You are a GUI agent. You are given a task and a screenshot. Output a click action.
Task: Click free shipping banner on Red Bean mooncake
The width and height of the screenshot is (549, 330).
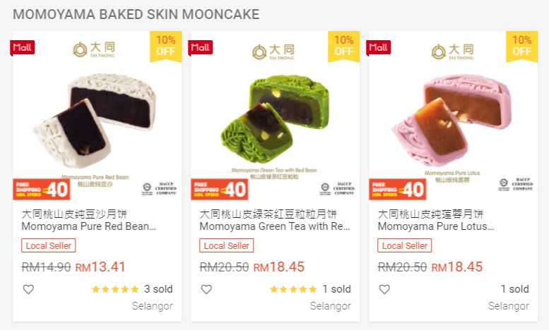tap(42, 189)
